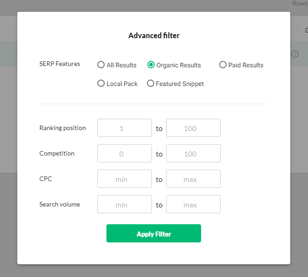Select the Featured Snippet radio button
The width and height of the screenshot is (308, 277).
click(151, 84)
